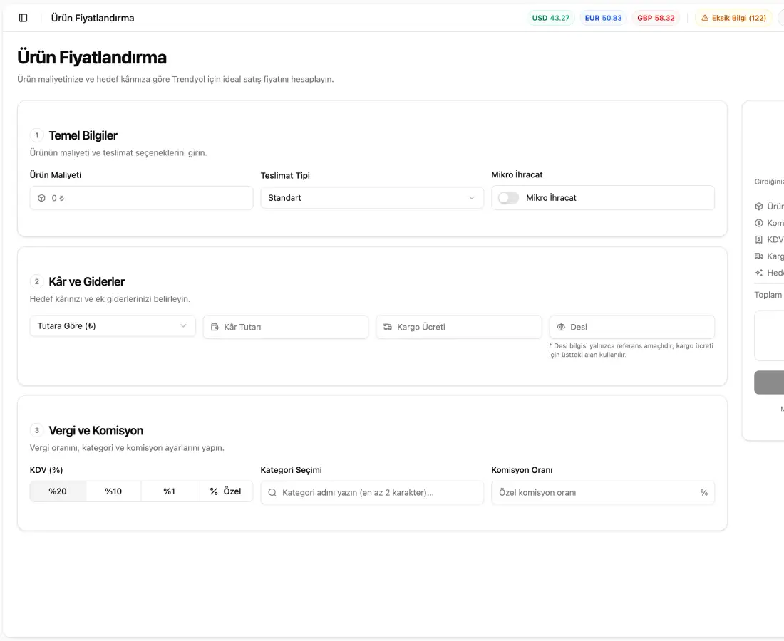
Task: Click the receipt icon next to KDV in summary
Action: tap(759, 240)
